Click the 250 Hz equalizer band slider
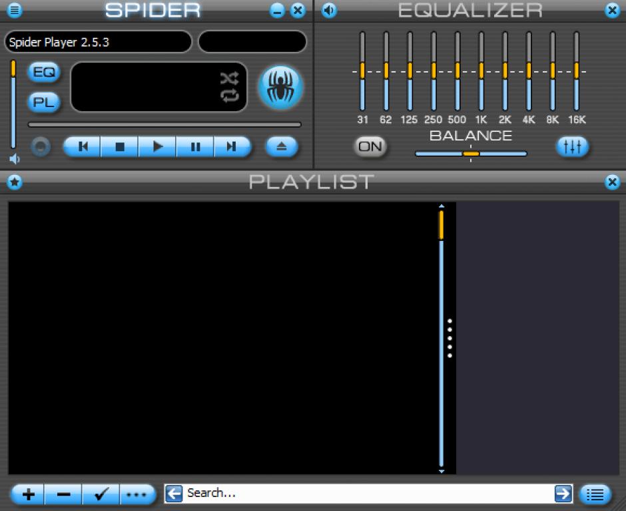The image size is (626, 511). coord(434,71)
